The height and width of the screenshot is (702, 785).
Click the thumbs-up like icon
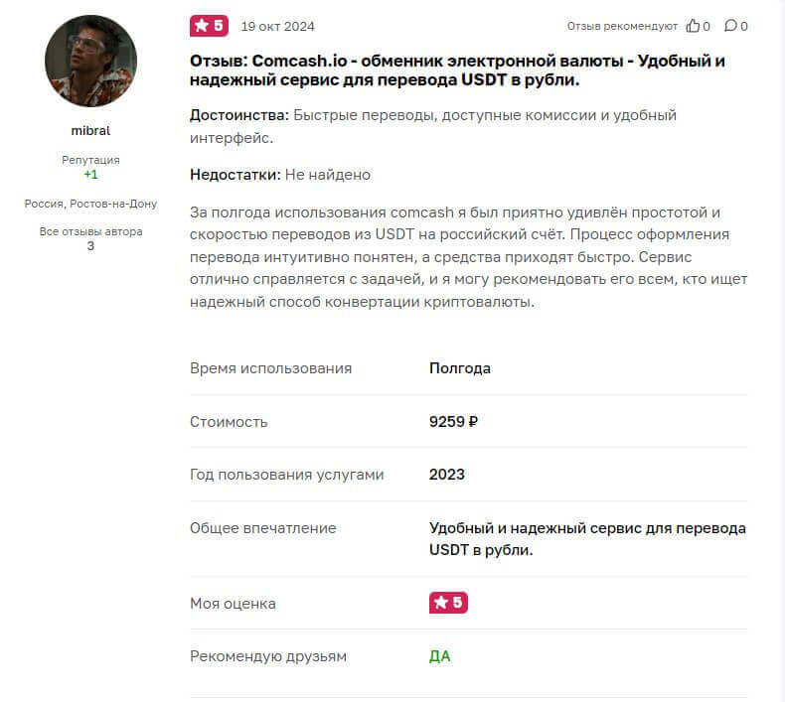pos(693,26)
